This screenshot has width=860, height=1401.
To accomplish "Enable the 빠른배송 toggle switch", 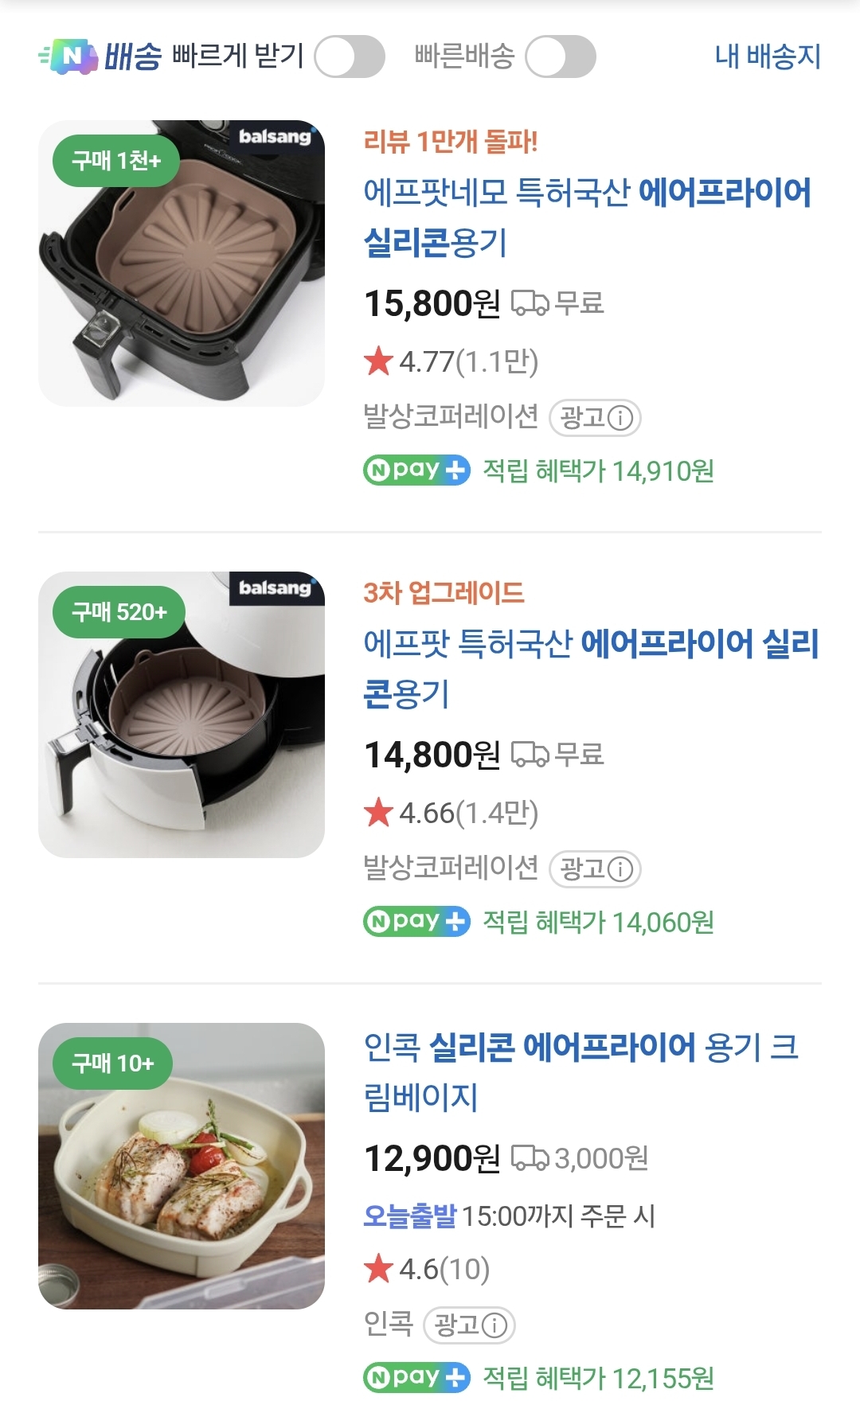I will pos(561,57).
